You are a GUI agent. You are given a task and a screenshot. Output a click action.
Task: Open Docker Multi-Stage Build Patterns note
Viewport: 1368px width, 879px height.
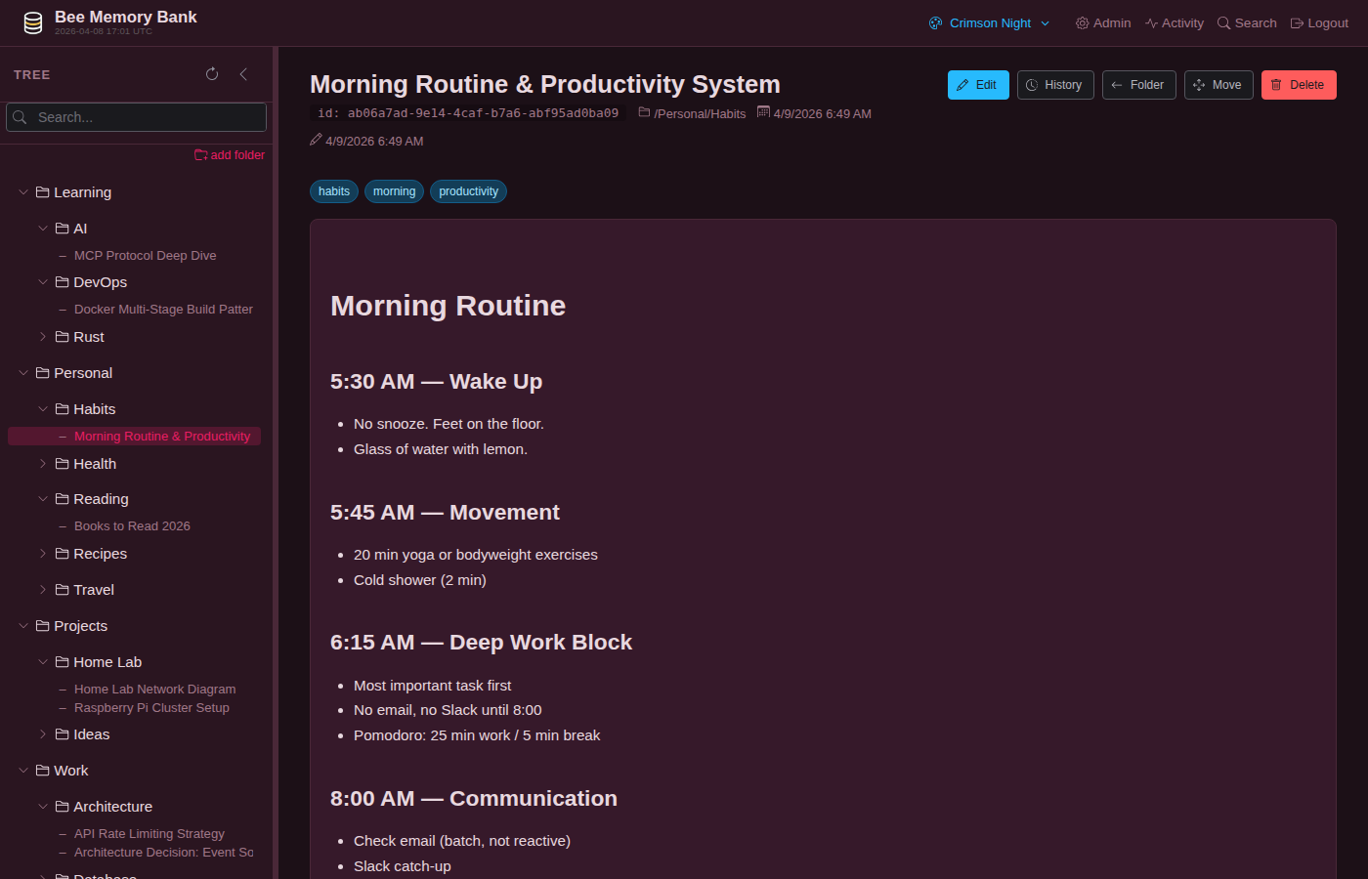(x=163, y=310)
